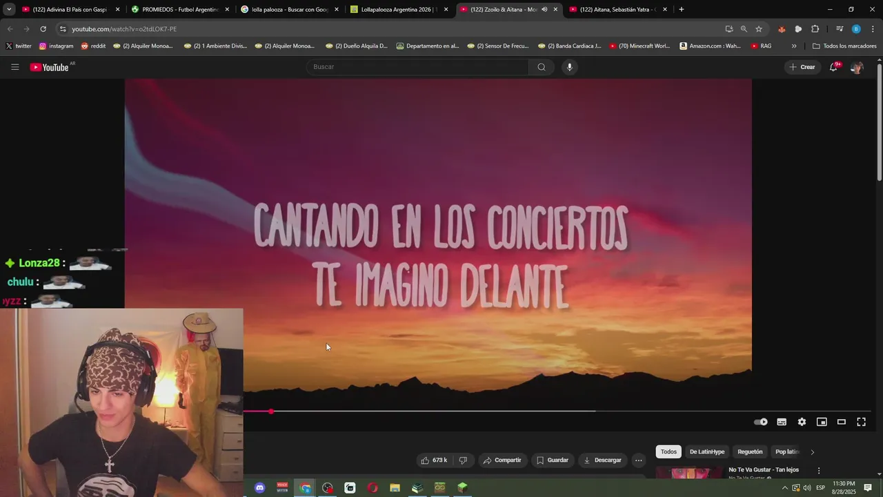Image resolution: width=883 pixels, height=497 pixels.
Task: Go back in browser history
Action: (10, 29)
